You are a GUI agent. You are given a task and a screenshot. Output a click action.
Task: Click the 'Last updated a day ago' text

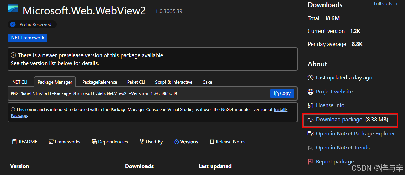click(344, 78)
